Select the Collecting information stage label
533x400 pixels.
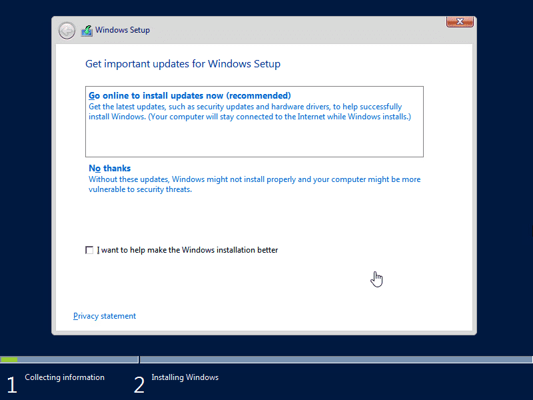(x=64, y=377)
